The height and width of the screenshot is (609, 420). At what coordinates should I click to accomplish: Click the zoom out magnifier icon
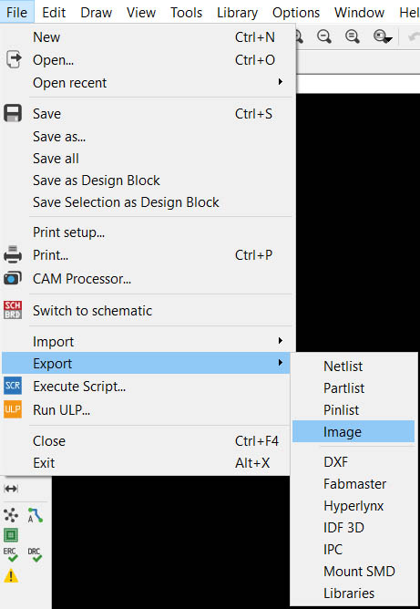(x=323, y=36)
